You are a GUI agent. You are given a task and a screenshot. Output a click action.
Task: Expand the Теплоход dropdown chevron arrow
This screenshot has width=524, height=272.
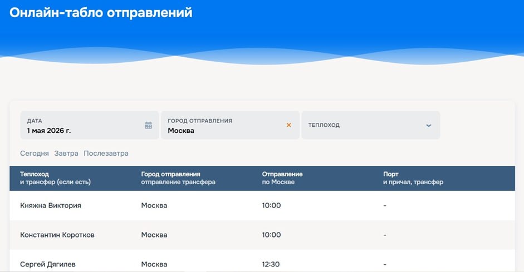point(429,125)
